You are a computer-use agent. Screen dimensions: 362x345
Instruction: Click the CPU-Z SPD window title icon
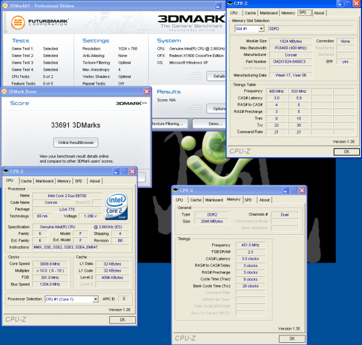[230, 3]
